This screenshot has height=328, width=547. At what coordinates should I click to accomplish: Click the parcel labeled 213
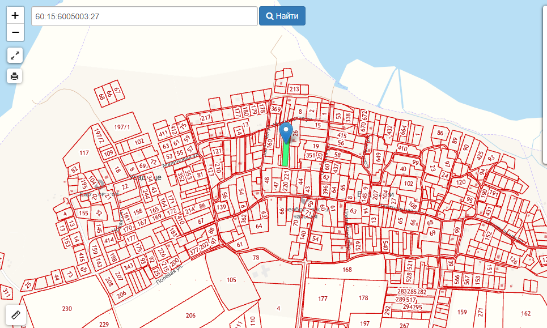click(294, 90)
